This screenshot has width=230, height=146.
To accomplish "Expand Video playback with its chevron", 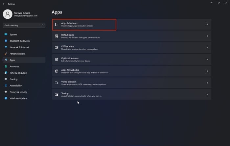I will [207, 83].
